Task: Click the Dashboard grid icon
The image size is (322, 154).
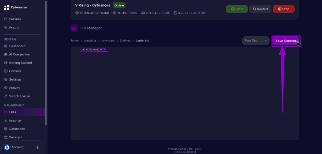Action: [x=6, y=46]
